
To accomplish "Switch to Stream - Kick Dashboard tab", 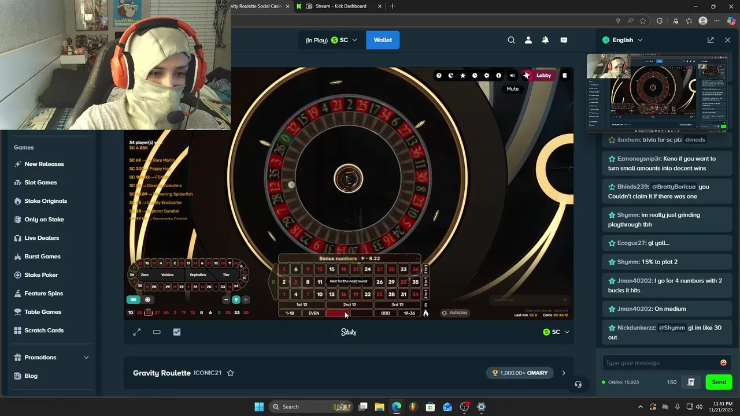I will pyautogui.click(x=341, y=6).
